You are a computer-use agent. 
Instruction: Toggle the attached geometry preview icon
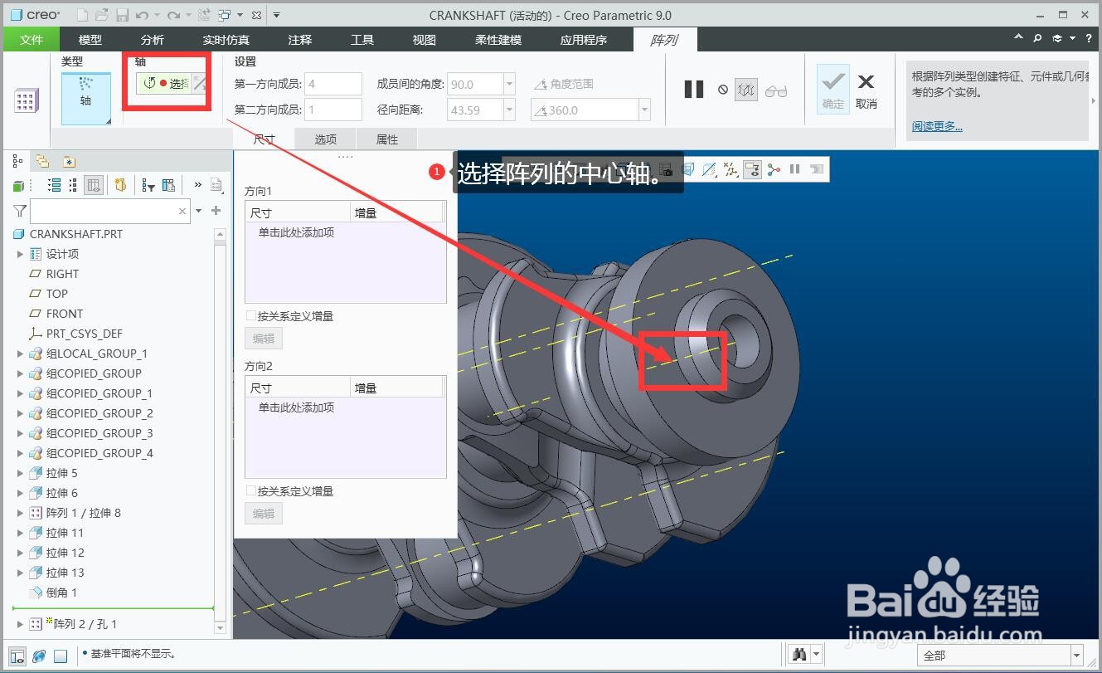click(746, 90)
